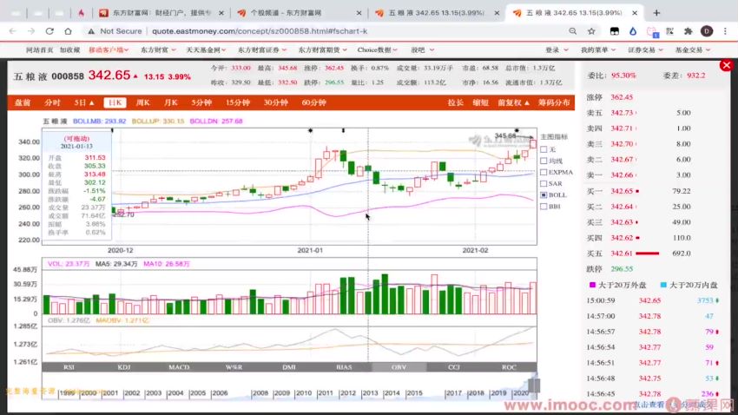Close the 东方财富网 财经门户 tab
The width and height of the screenshot is (738, 415).
point(221,13)
